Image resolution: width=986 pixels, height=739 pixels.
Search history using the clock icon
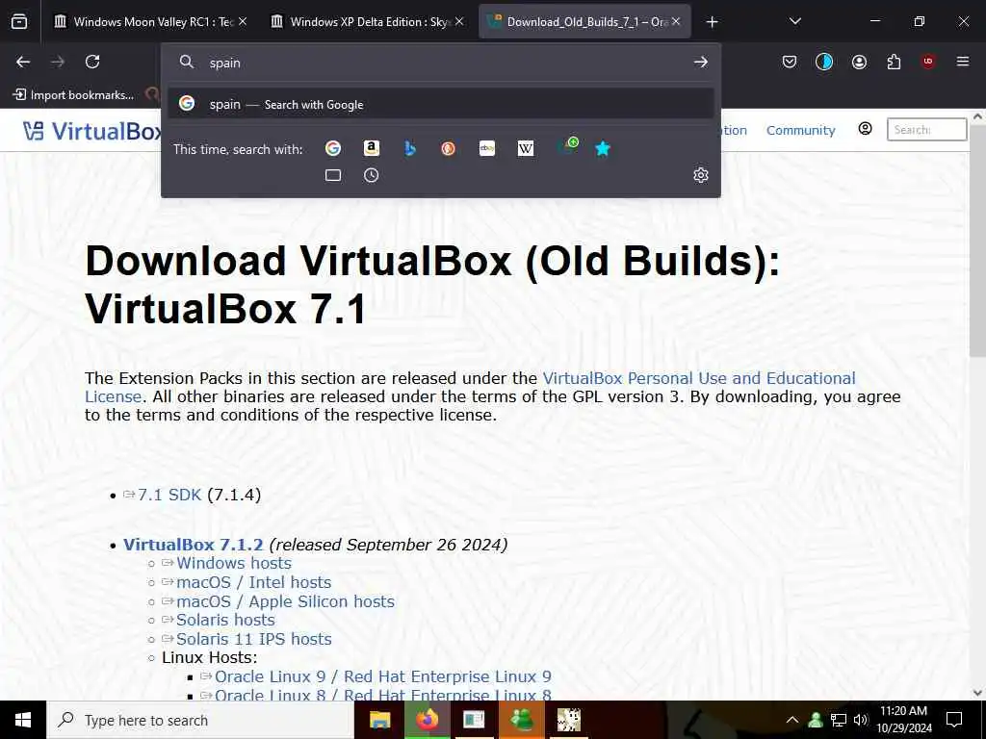pyautogui.click(x=372, y=175)
